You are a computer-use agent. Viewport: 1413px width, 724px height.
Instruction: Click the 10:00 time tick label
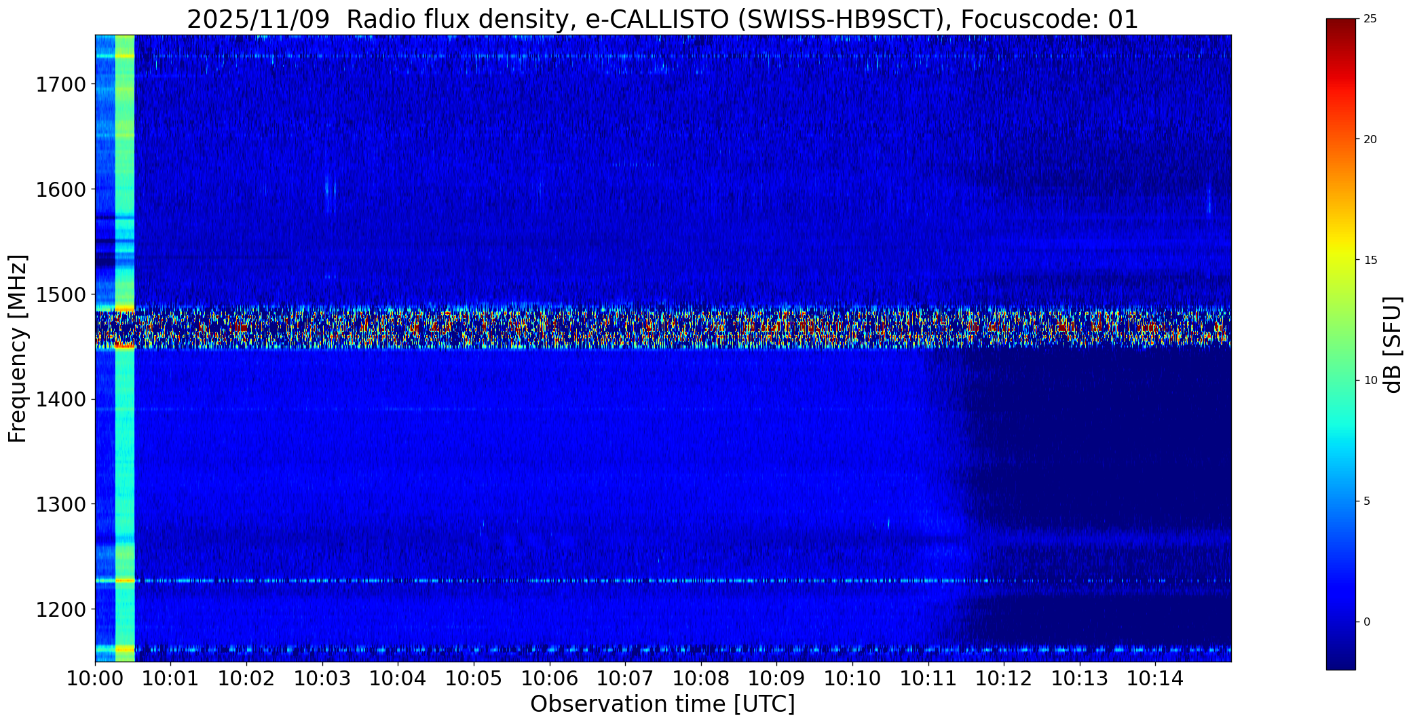coord(95,679)
